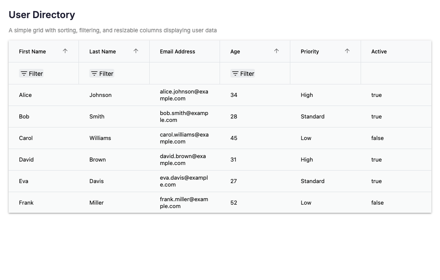Select frank.miller@example.com email cell
Image resolution: width=440 pixels, height=280 pixels.
[184, 203]
